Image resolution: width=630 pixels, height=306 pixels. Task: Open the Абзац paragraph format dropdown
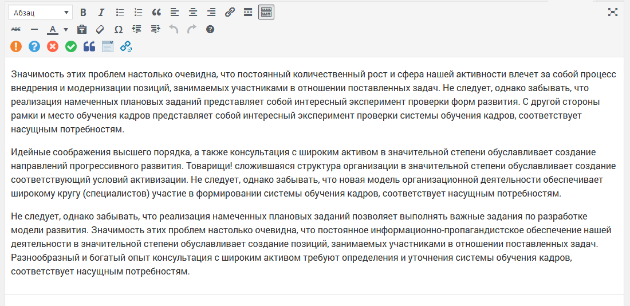click(40, 13)
